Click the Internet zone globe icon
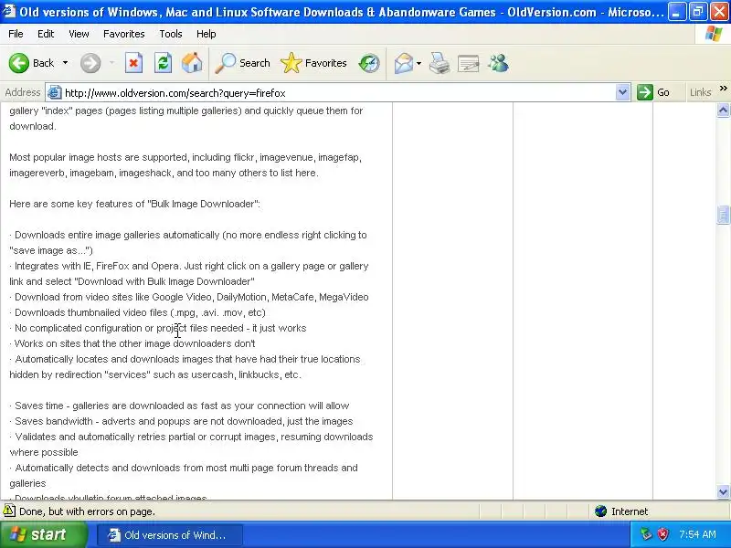 pos(601,511)
